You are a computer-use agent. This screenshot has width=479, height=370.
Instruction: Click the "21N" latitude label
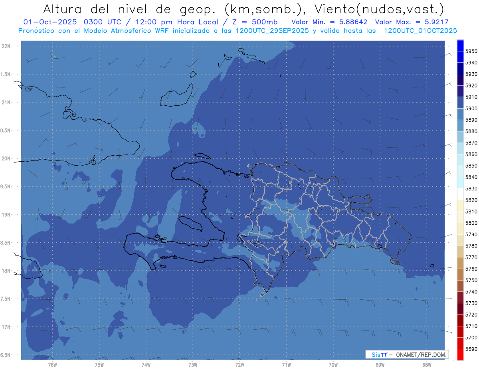(6, 103)
